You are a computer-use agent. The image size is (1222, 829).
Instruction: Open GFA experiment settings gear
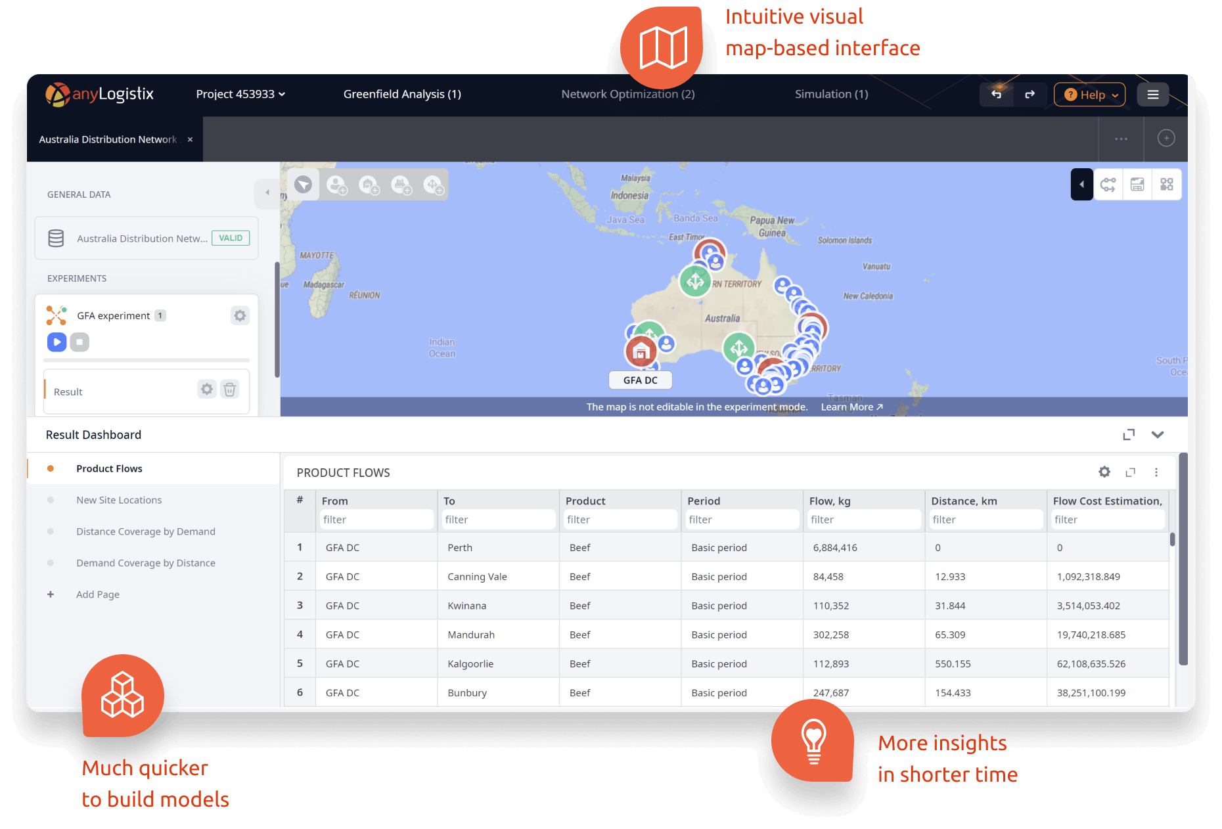[x=240, y=316]
